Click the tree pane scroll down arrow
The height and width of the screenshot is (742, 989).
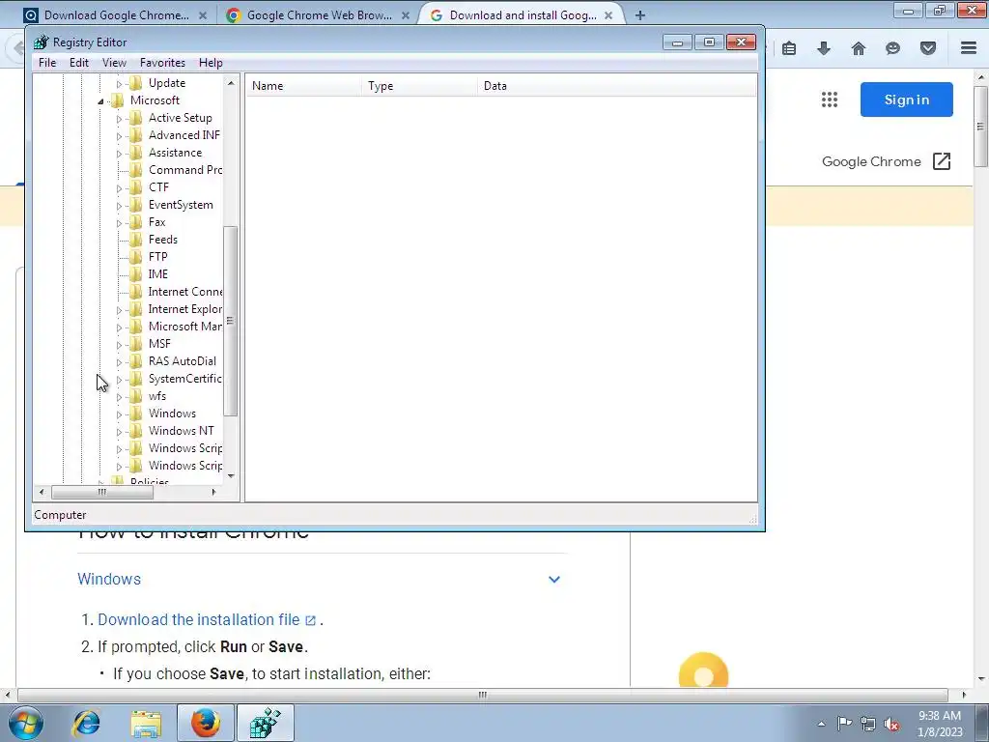click(231, 476)
